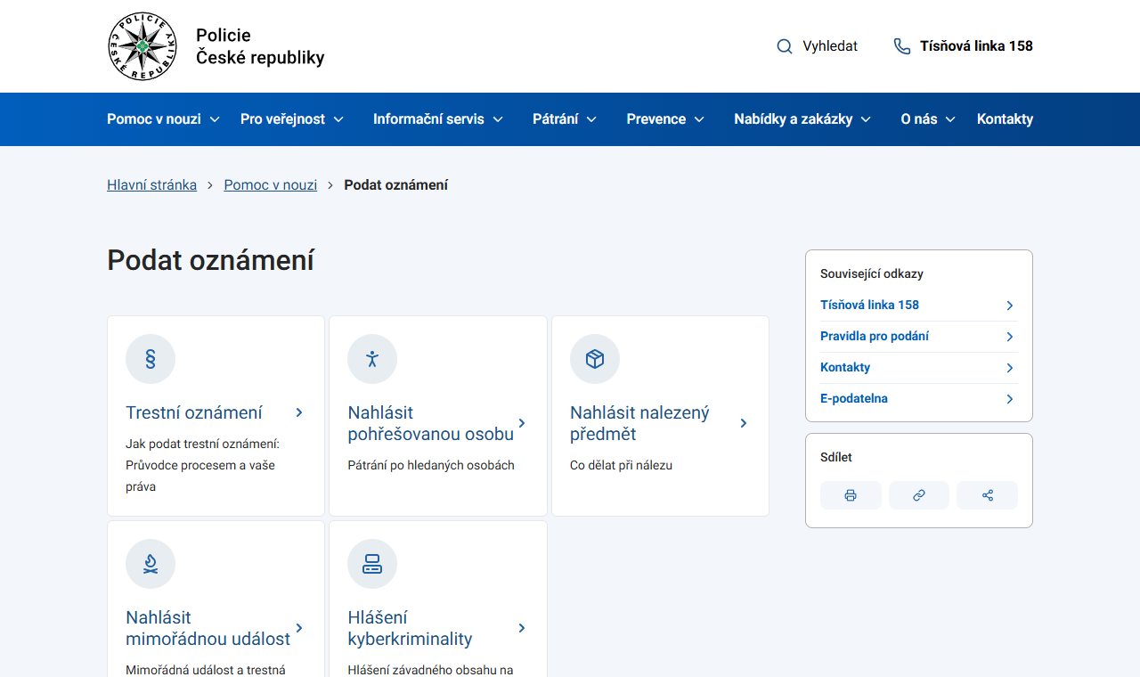Click the fire icon on the Nahlásit mimořádnou událost card
1140x677 pixels.
[x=151, y=564]
